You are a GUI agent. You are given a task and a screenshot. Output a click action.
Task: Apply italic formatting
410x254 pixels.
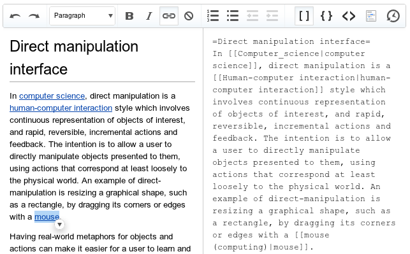pyautogui.click(x=149, y=16)
